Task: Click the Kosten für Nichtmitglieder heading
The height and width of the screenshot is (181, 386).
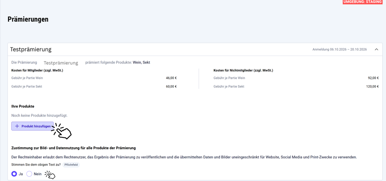Action: click(x=243, y=70)
